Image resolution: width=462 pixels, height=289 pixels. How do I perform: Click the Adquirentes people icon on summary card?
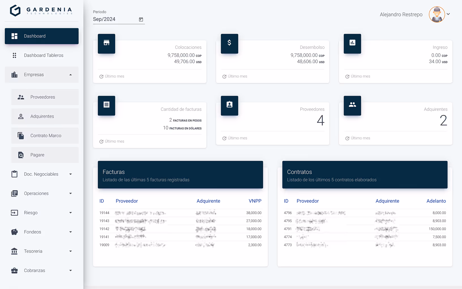tap(352, 106)
